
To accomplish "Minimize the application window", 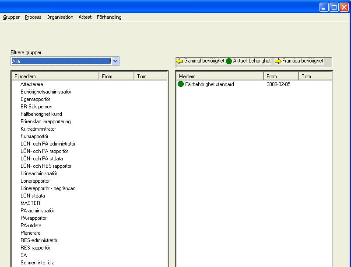I will 323,7.
